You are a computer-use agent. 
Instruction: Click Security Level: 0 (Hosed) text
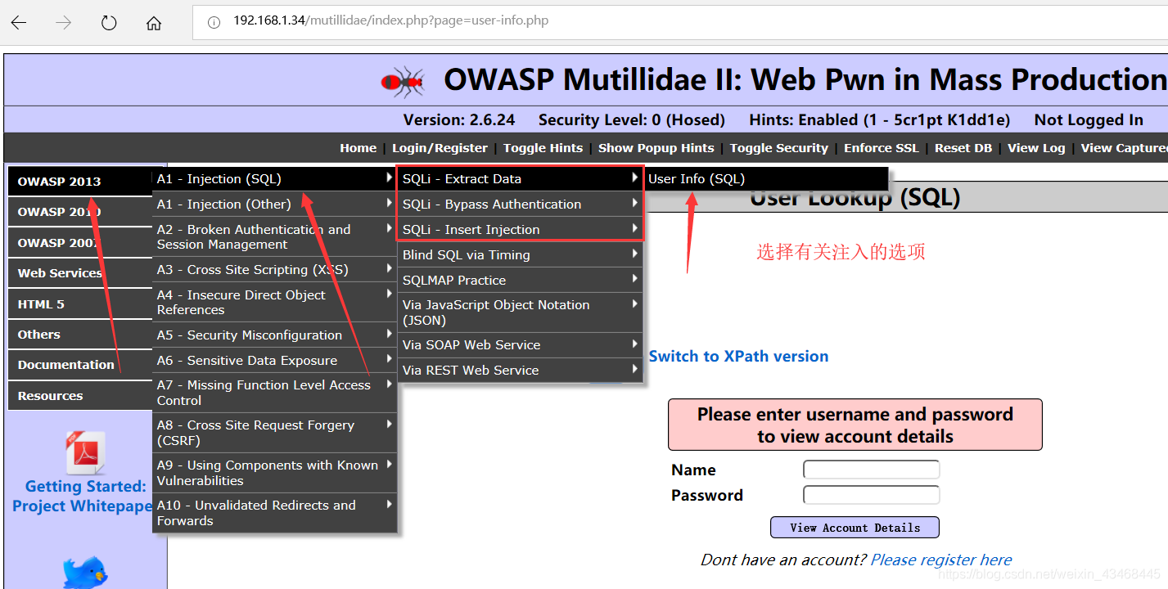tap(632, 120)
